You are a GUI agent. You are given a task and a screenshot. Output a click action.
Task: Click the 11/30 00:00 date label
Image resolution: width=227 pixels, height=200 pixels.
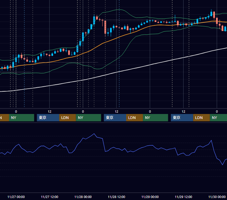[x=217, y=197]
